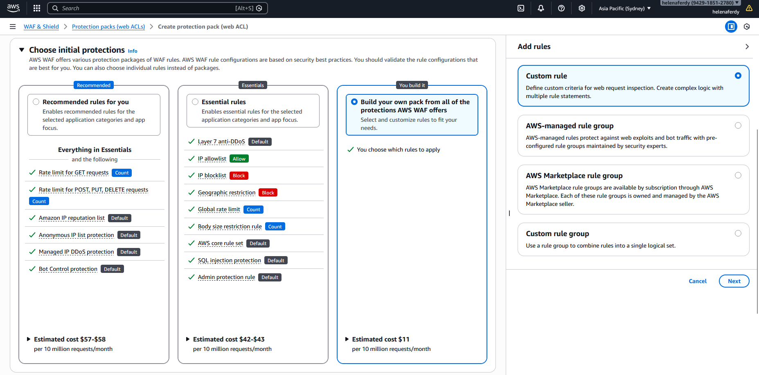This screenshot has height=375, width=759.
Task: Open the AWS services grid menu
Action: pos(37,8)
